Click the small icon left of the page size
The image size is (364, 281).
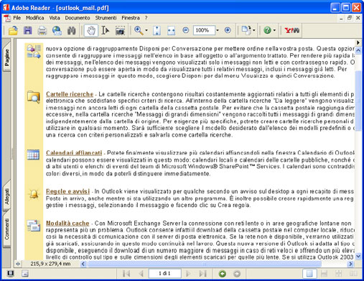click(18, 264)
